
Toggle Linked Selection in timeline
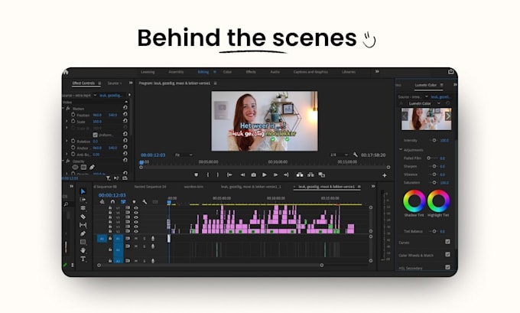point(123,201)
